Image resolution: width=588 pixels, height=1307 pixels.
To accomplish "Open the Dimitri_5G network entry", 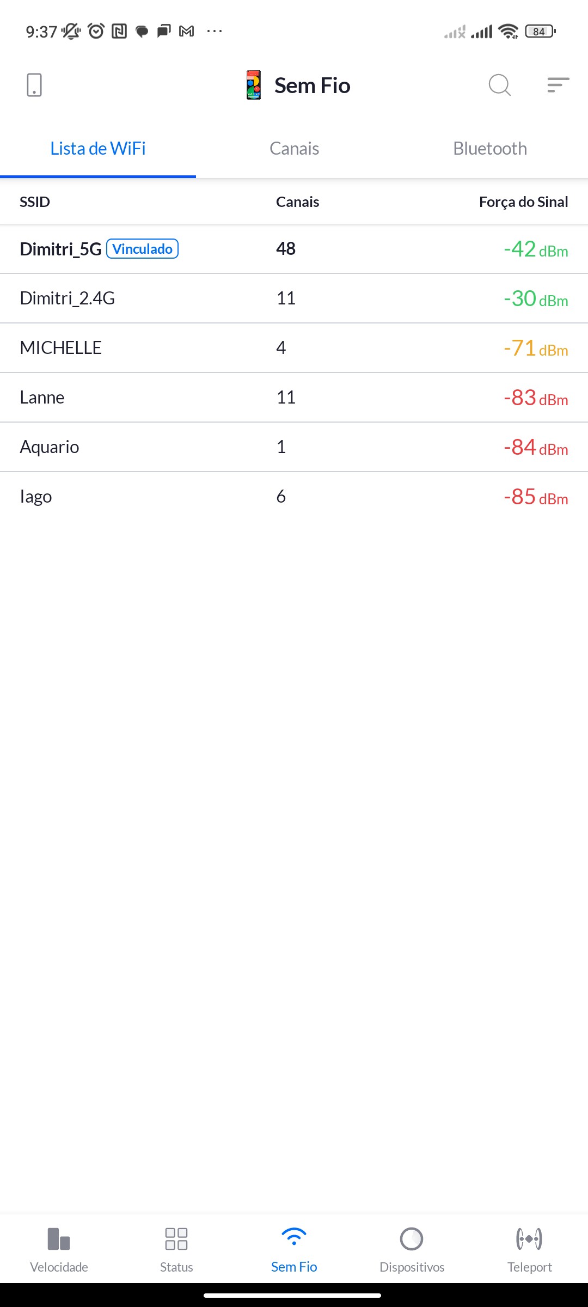I will [61, 249].
